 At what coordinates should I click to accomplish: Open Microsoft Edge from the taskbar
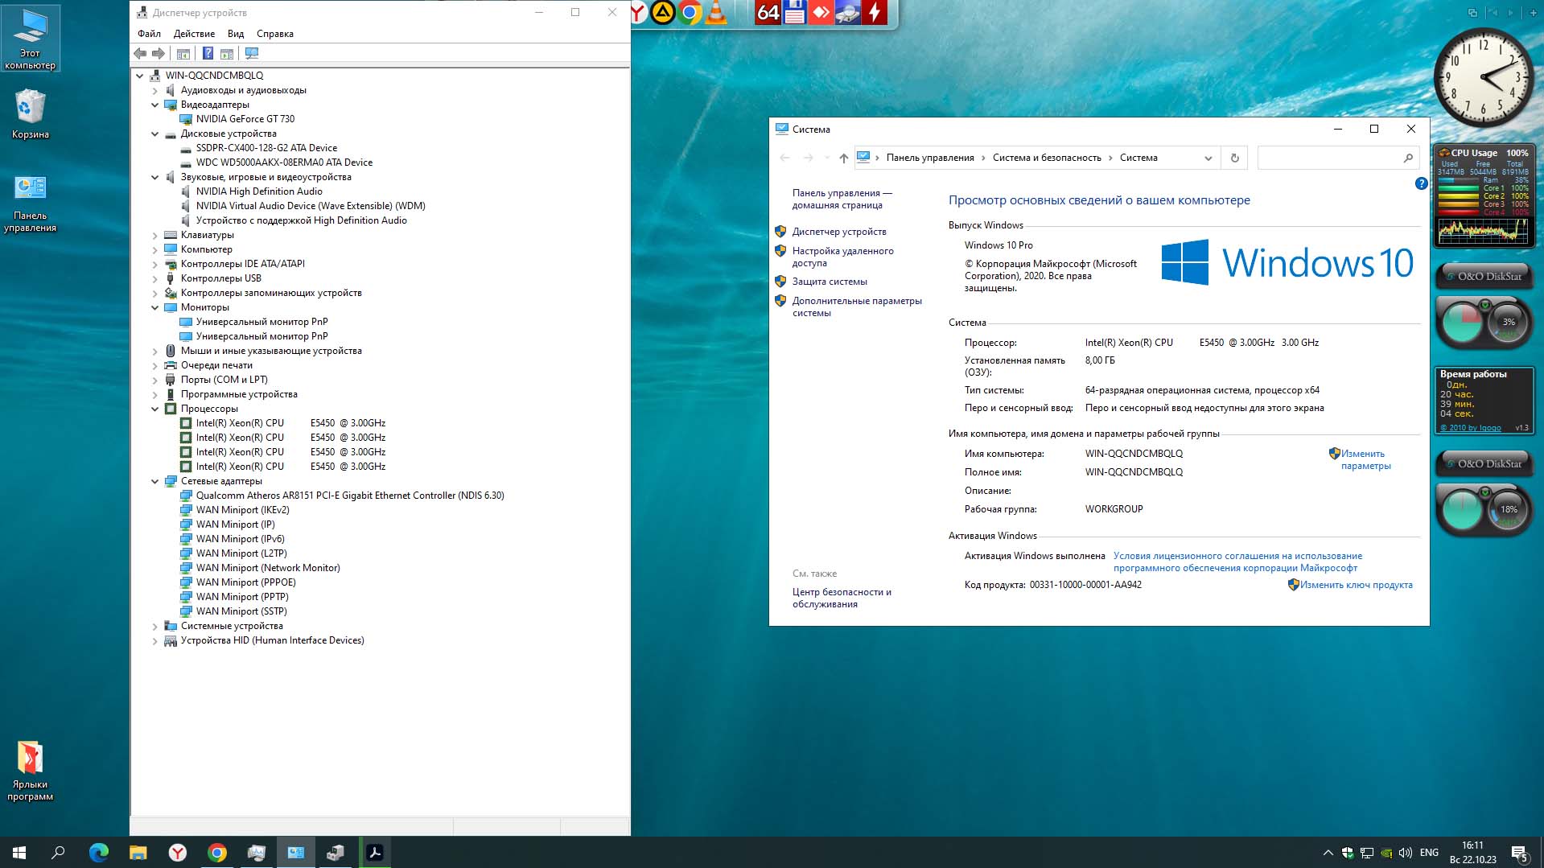[98, 853]
